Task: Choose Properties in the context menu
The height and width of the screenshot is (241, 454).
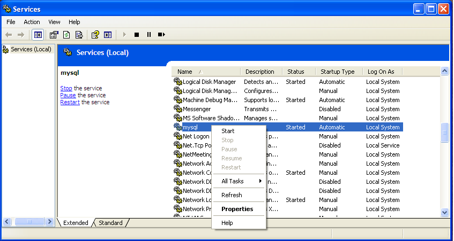Action: tap(237, 209)
